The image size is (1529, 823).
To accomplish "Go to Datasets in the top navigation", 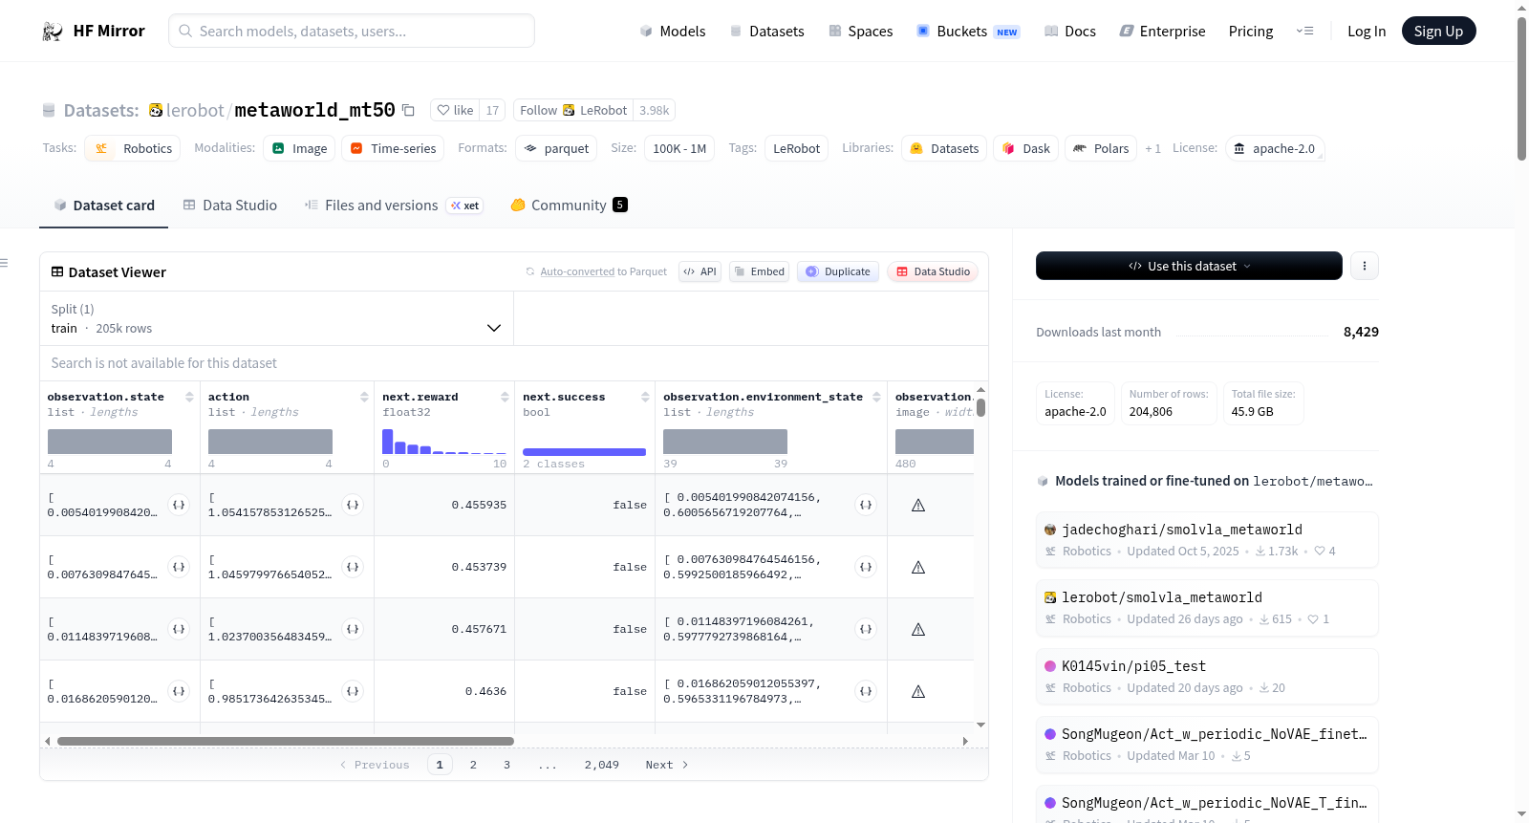I will click(766, 32).
